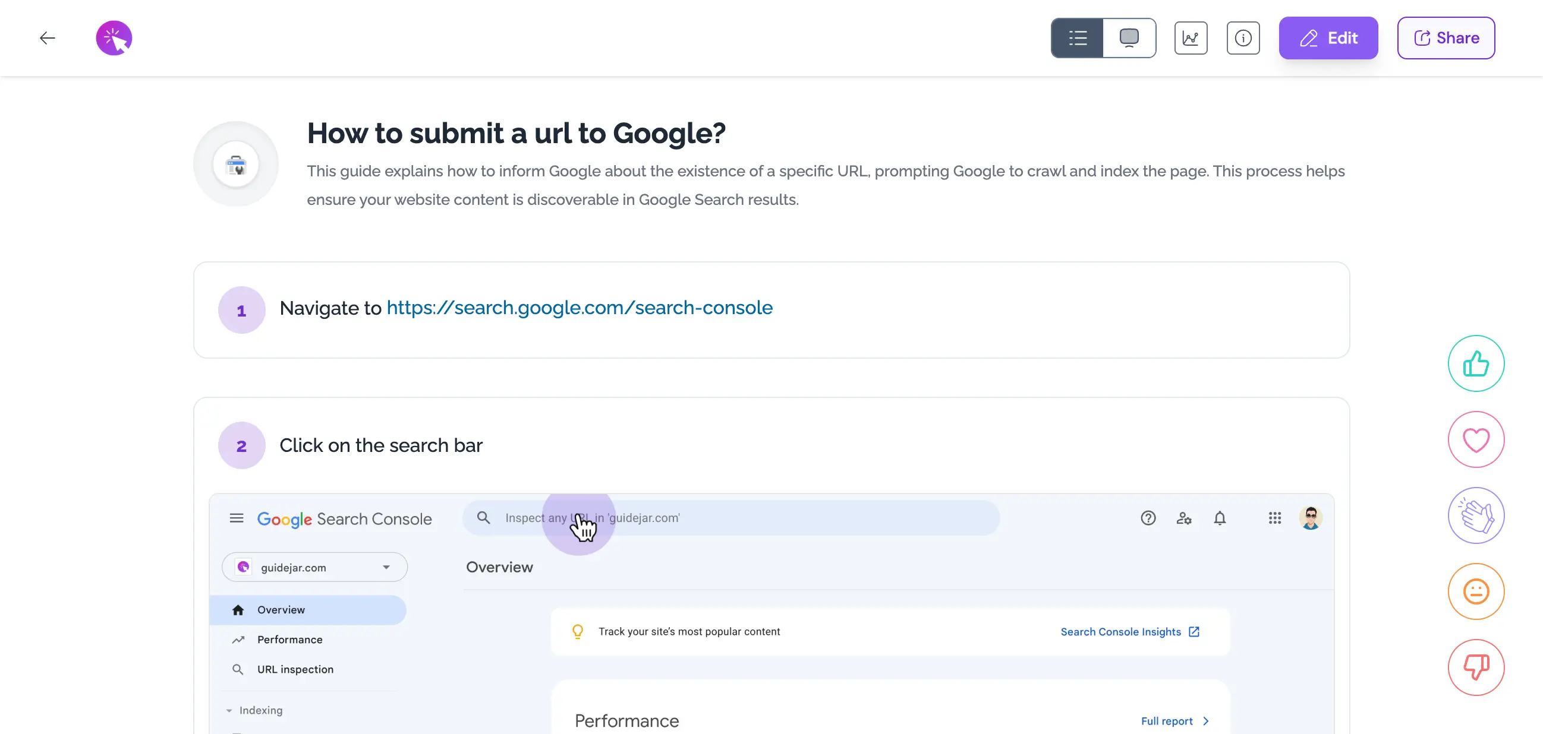This screenshot has width=1543, height=734.
Task: Open the info details icon
Action: (x=1243, y=38)
